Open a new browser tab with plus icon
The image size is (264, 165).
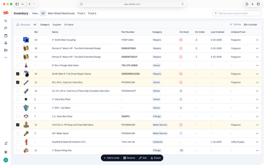[252, 4]
